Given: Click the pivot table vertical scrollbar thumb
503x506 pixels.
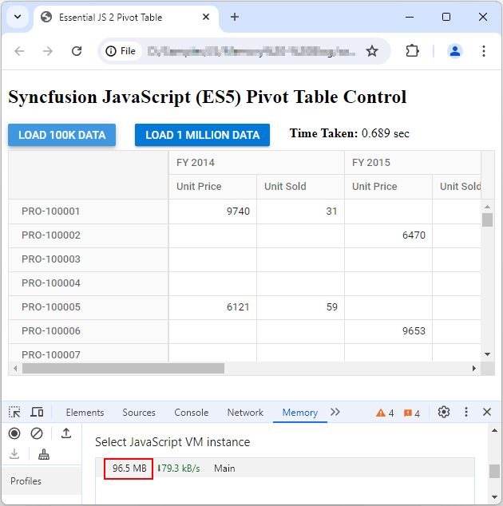Looking at the screenshot, I should click(488, 219).
